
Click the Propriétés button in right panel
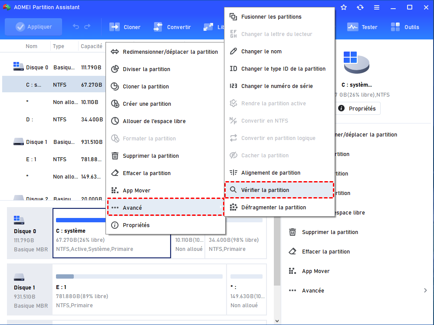(357, 109)
